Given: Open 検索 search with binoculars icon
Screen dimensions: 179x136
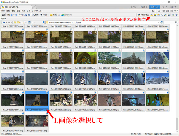Looking at the screenshot, I should [x=35, y=15].
